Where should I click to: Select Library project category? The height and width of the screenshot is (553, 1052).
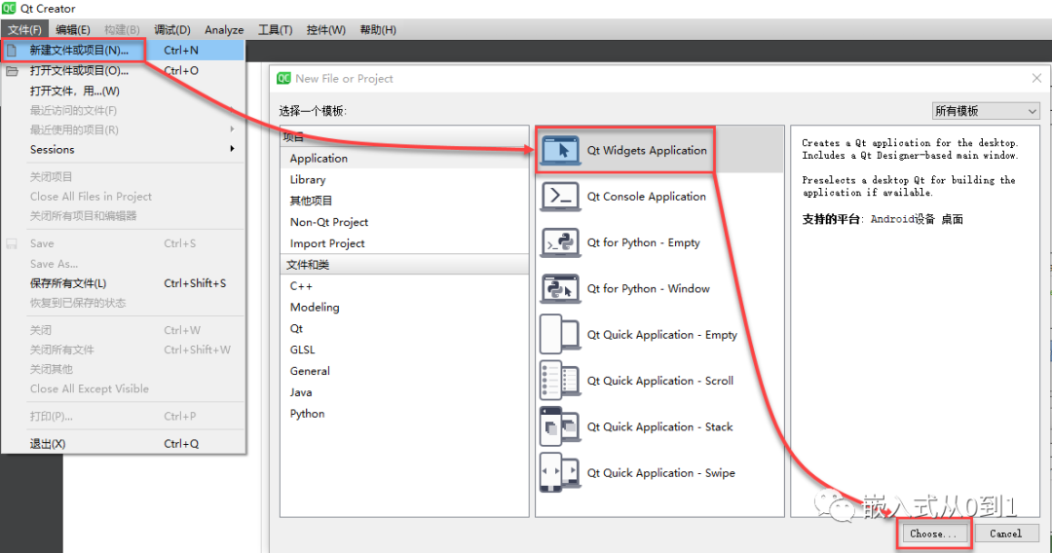pyautogui.click(x=404, y=180)
